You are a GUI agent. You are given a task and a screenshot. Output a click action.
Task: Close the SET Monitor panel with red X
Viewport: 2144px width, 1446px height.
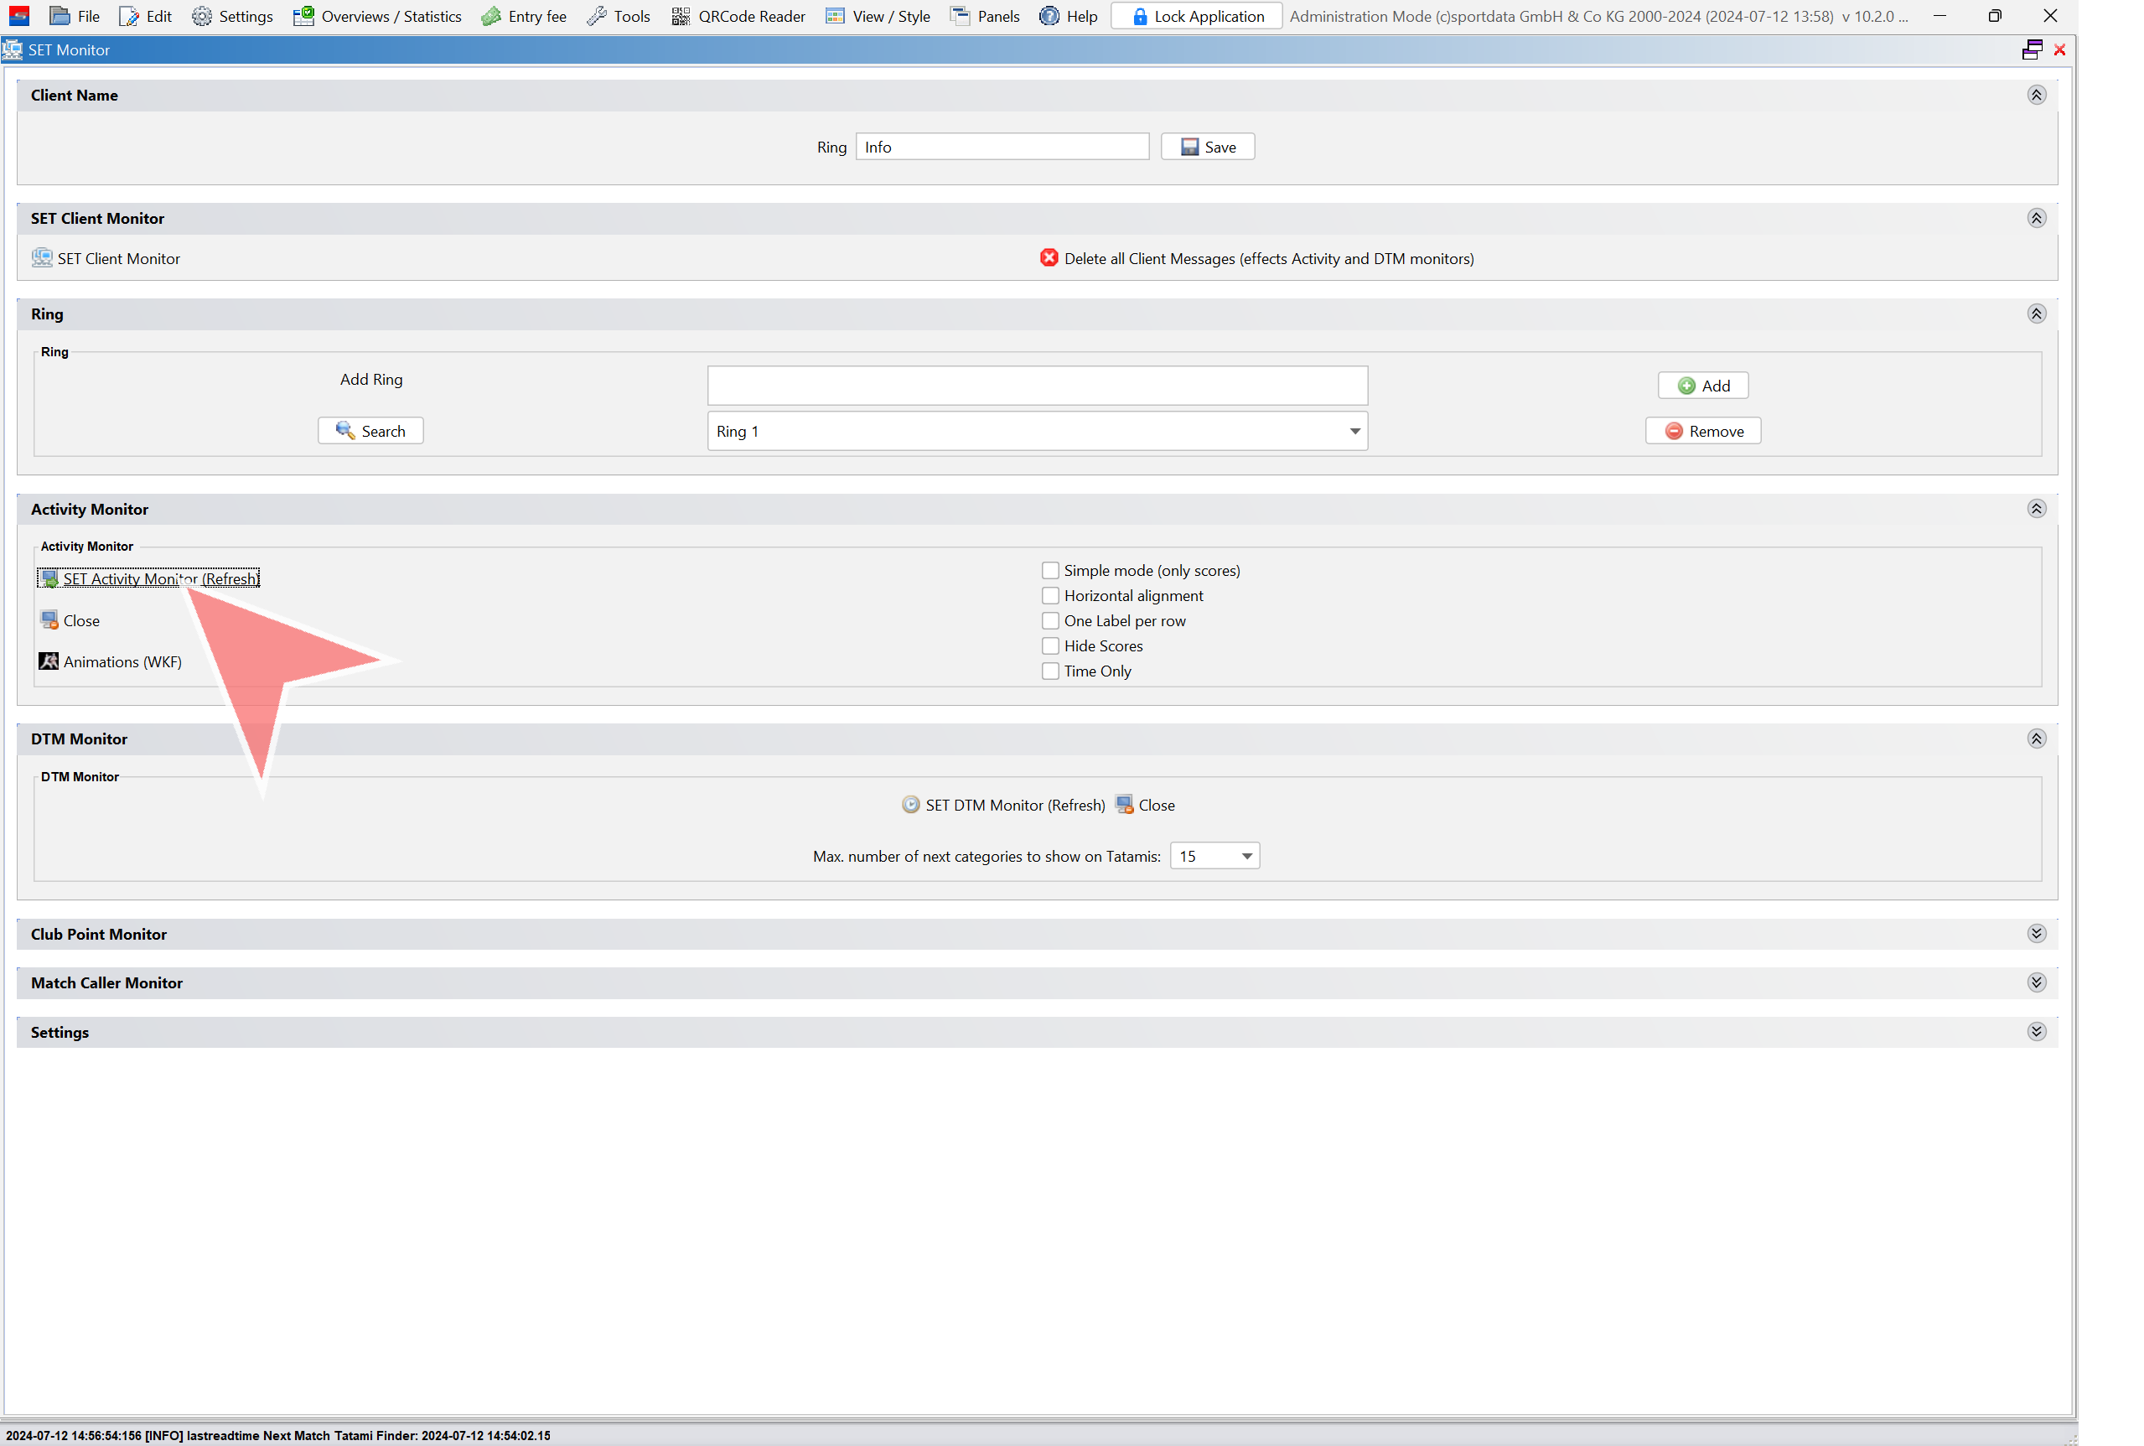tap(2059, 49)
